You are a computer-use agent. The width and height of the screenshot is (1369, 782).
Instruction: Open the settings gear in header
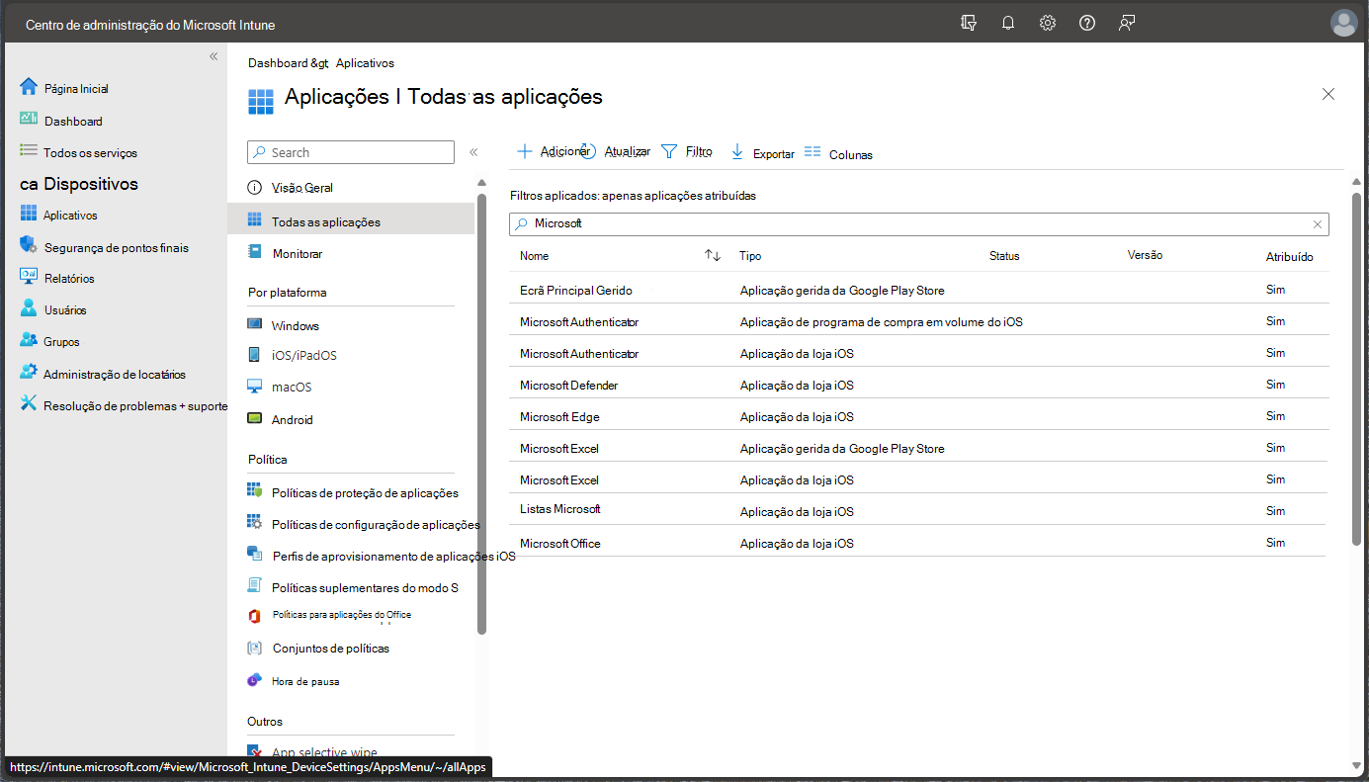tap(1048, 23)
